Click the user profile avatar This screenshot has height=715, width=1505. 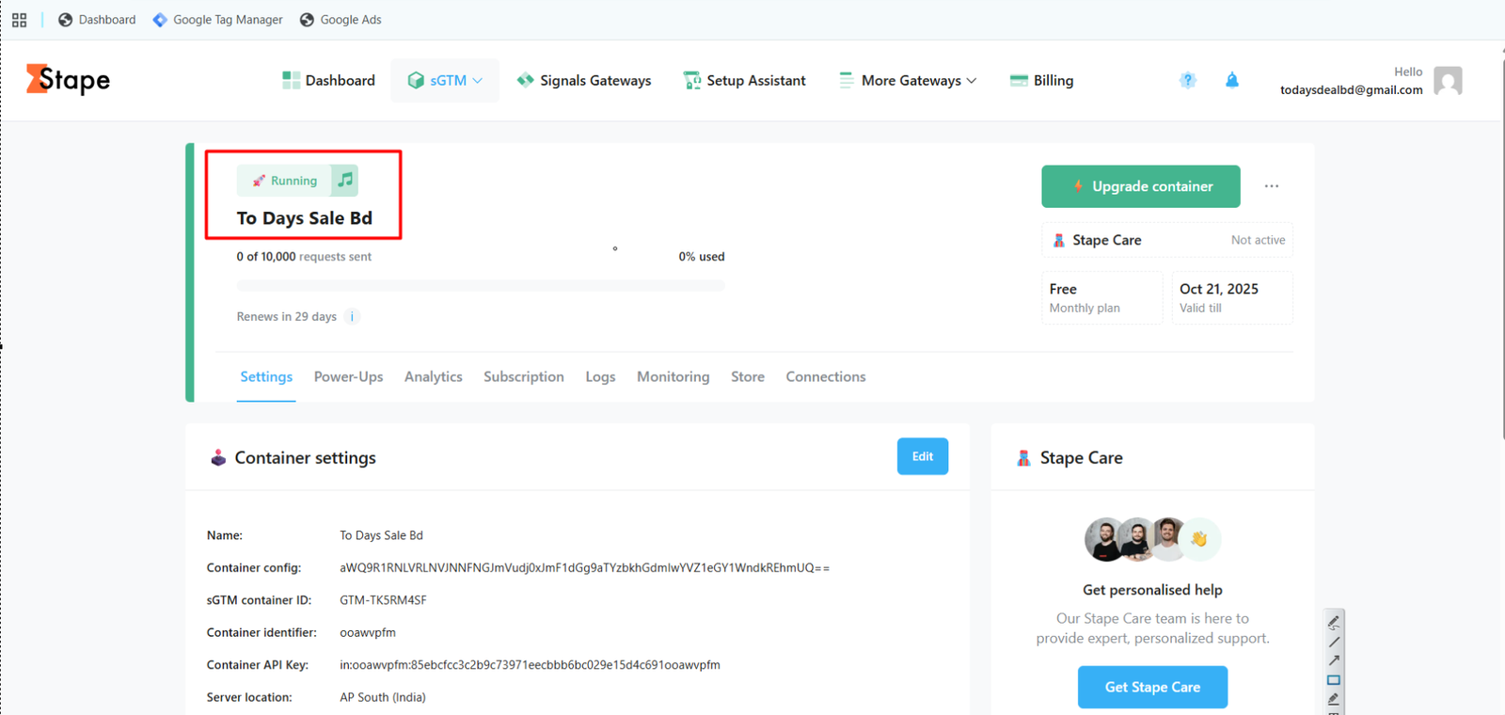[1448, 81]
